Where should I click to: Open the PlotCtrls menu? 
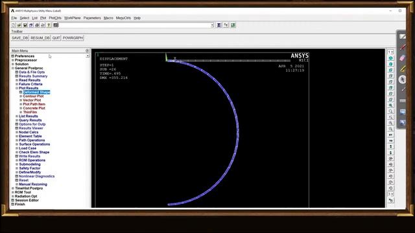point(55,18)
